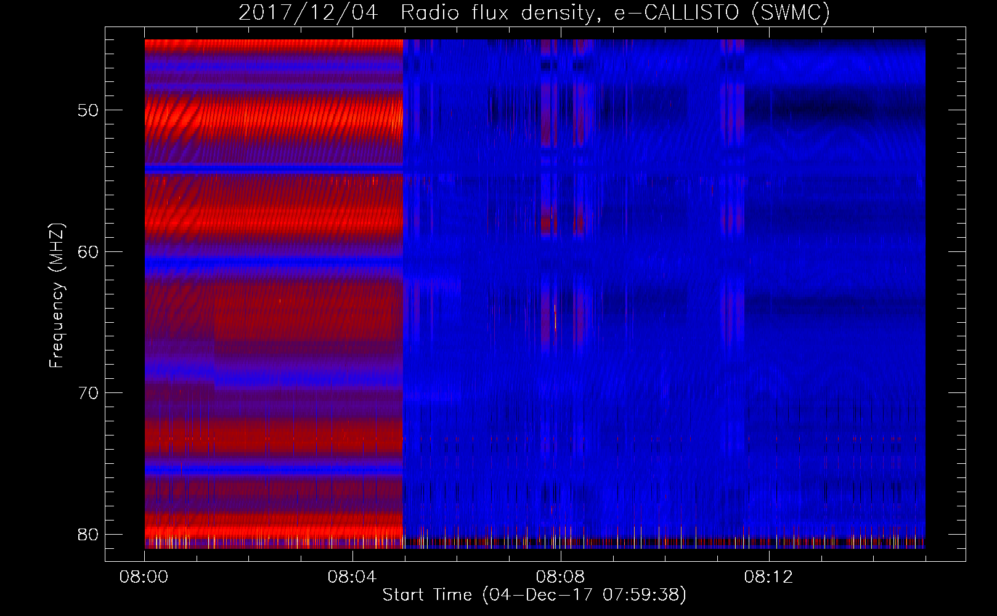This screenshot has height=616, width=997.
Task: Click the 08:04 time tick label
Action: [x=352, y=577]
